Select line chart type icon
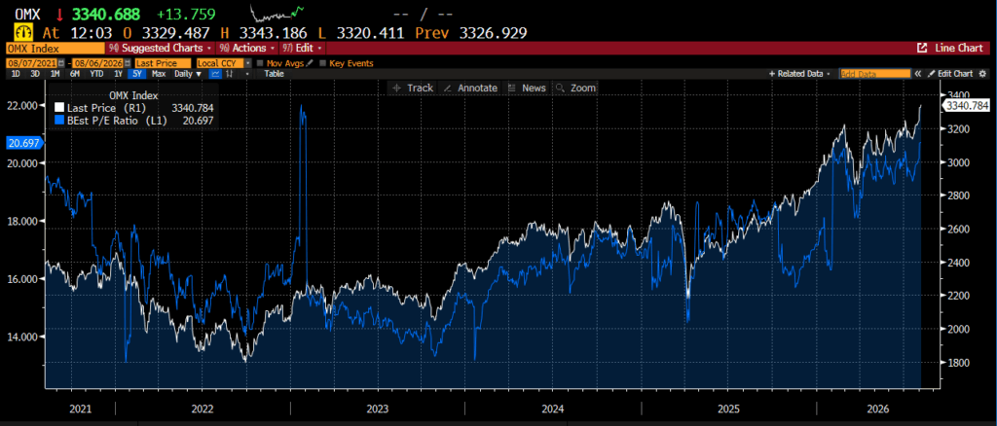The image size is (997, 426). [215, 74]
